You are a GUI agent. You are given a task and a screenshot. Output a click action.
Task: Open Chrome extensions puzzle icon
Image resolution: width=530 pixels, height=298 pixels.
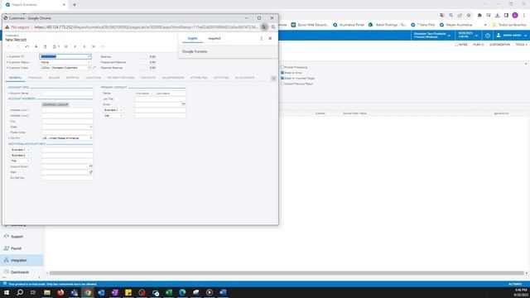click(479, 15)
